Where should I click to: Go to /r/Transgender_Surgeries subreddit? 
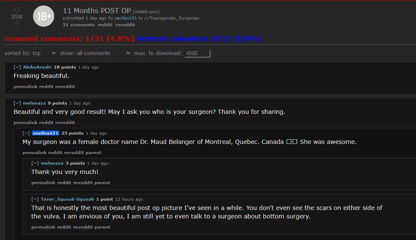click(x=172, y=18)
